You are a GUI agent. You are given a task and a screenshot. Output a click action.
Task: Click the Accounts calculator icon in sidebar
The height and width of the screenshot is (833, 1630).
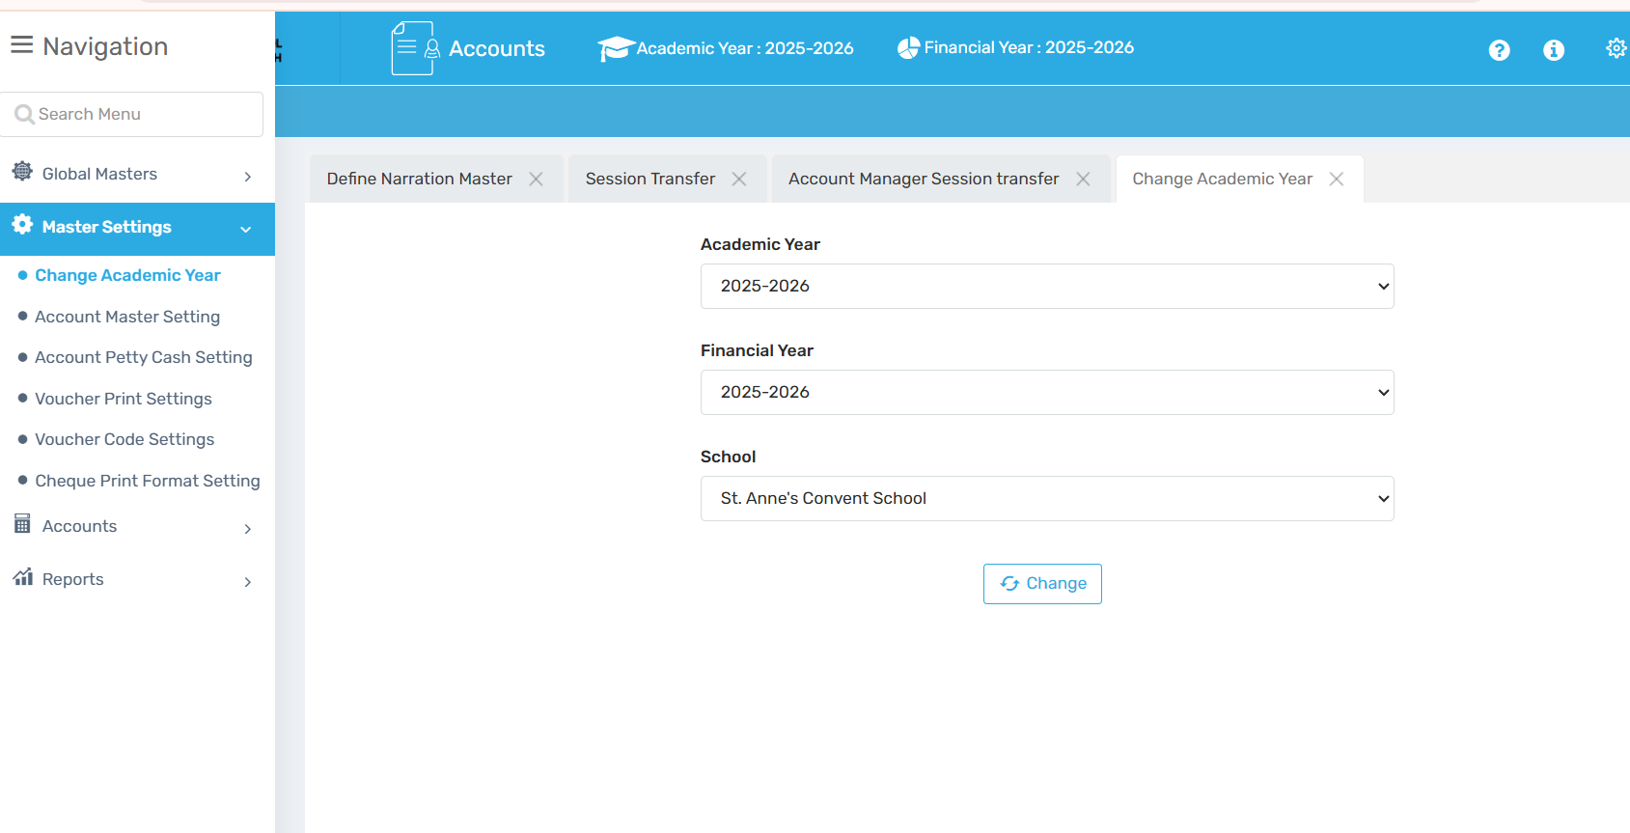[22, 524]
